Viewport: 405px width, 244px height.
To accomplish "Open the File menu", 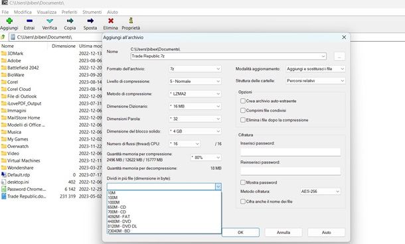I will (x=5, y=12).
